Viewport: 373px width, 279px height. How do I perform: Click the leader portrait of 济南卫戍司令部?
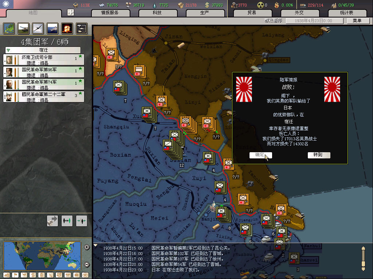point(9,60)
